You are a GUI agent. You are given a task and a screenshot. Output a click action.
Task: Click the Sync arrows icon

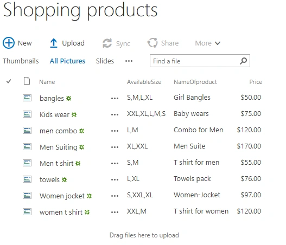tap(107, 43)
